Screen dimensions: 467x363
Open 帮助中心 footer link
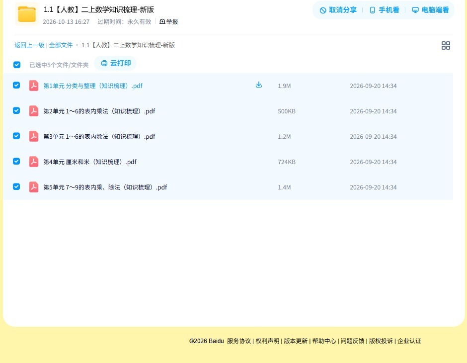pyautogui.click(x=324, y=341)
